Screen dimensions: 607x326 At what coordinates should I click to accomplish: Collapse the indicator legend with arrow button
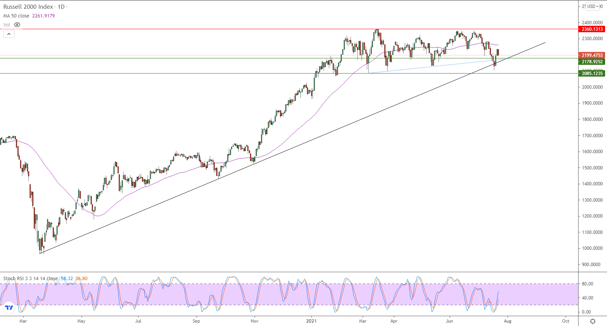[9, 34]
